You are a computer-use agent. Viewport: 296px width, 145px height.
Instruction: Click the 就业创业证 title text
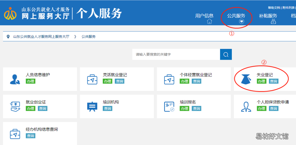click(x=36, y=102)
